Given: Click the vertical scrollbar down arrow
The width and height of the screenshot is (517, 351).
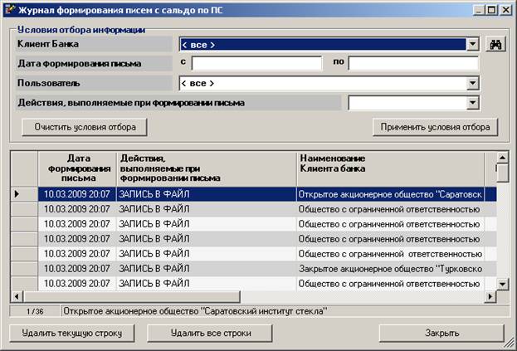Looking at the screenshot, I should tap(502, 284).
